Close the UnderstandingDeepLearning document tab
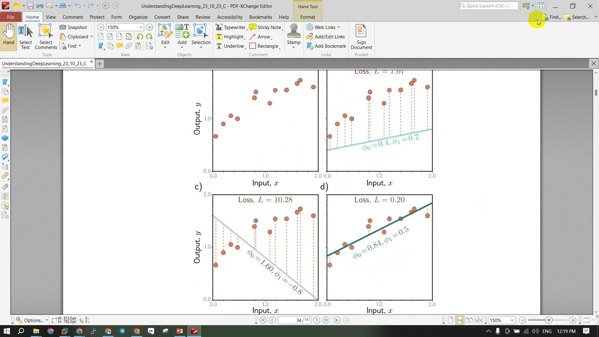This screenshot has height=337, width=599. tap(91, 63)
